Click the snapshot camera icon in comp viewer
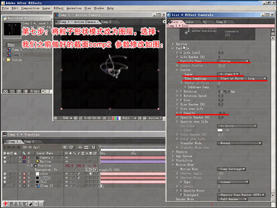 point(105,118)
